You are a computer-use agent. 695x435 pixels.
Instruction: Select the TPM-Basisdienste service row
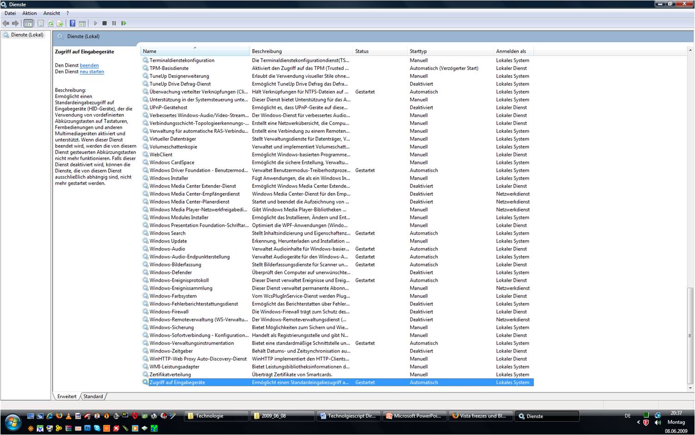pyautogui.click(x=337, y=68)
